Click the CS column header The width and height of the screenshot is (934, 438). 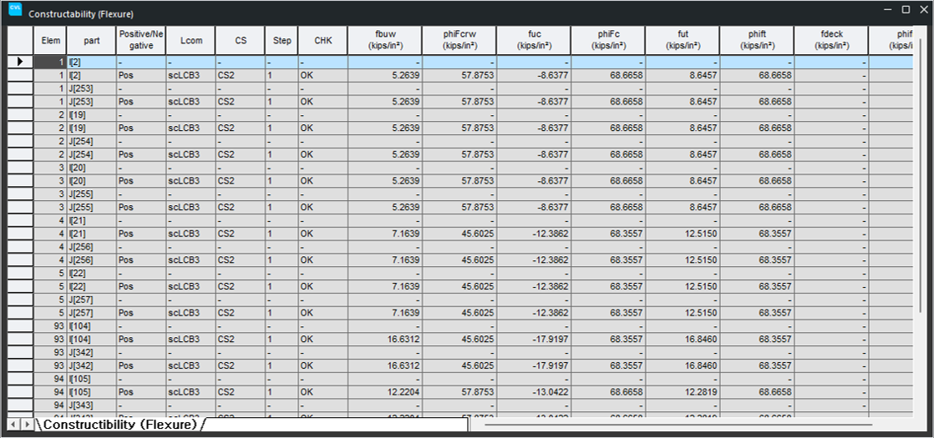(240, 41)
